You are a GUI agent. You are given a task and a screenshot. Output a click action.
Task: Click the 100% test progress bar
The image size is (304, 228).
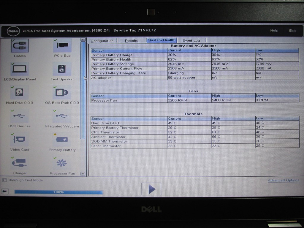tap(58, 192)
